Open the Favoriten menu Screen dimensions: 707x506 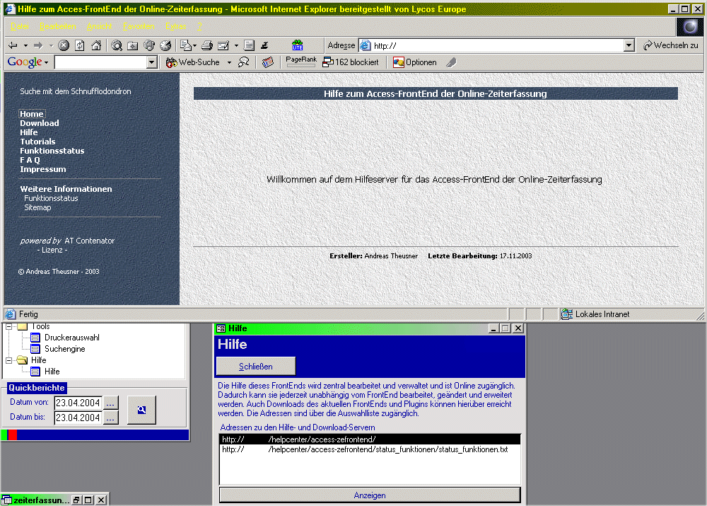click(x=139, y=26)
